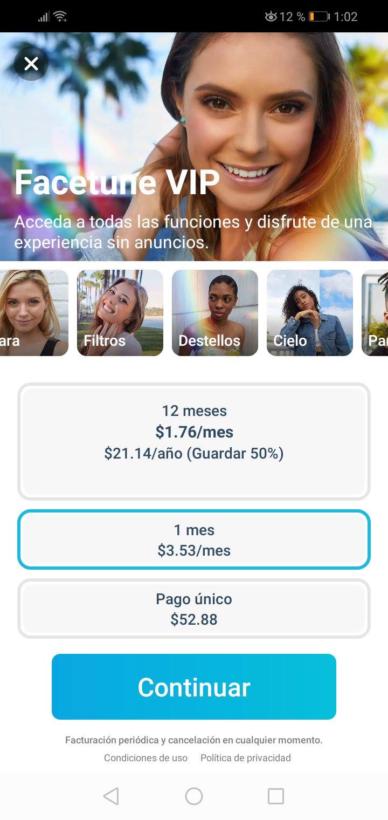Select the 1 mes plan option

pyautogui.click(x=194, y=539)
